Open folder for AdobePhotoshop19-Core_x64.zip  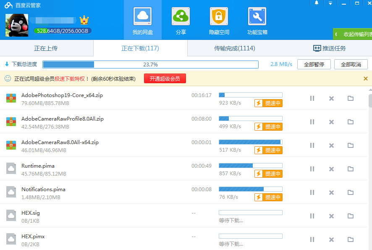click(351, 98)
